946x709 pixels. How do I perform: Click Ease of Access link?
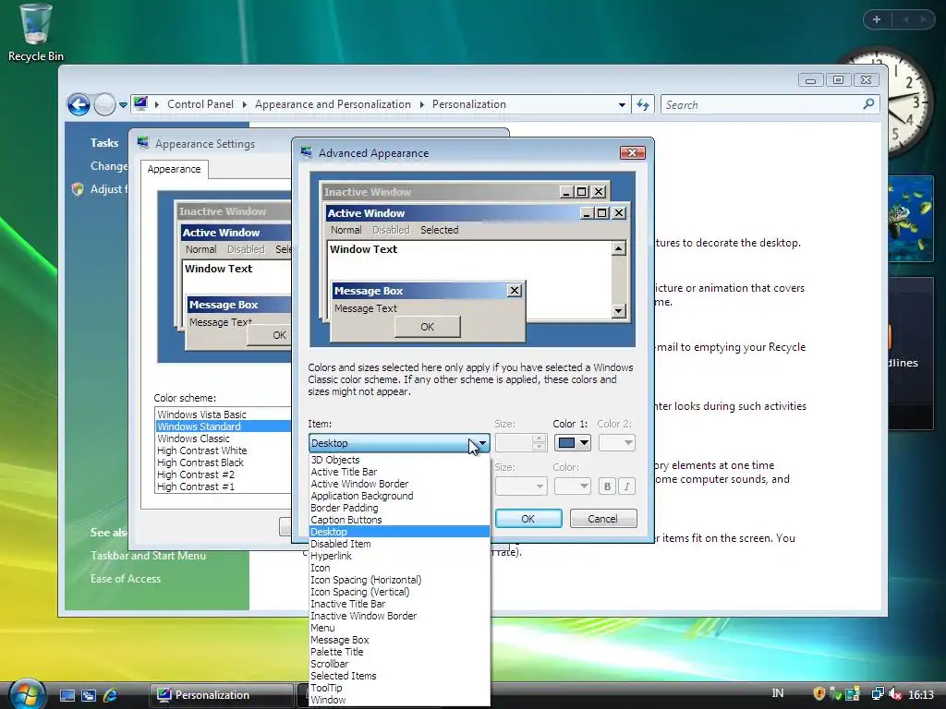126,579
